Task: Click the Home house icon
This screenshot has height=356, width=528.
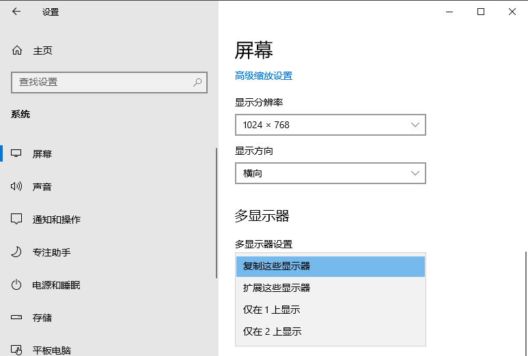Action: (x=17, y=50)
